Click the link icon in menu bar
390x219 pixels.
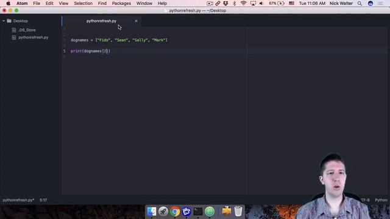218,4
